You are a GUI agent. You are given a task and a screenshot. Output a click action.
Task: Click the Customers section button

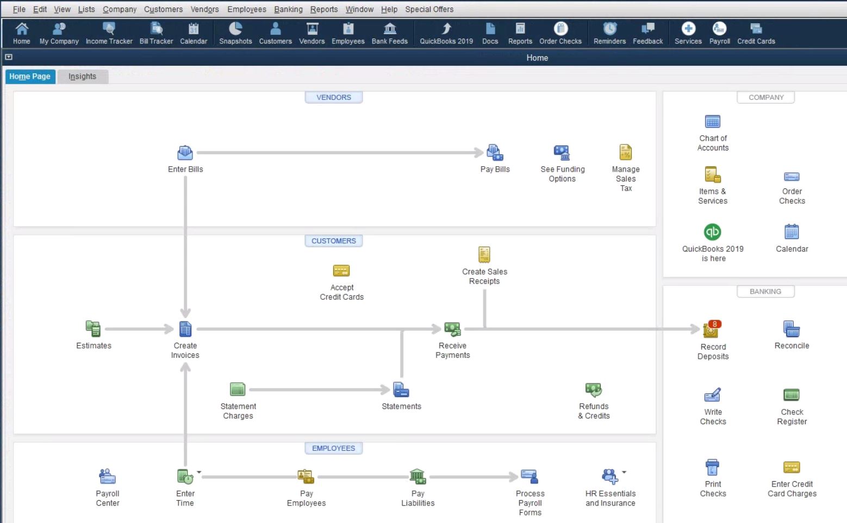tap(334, 241)
